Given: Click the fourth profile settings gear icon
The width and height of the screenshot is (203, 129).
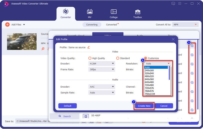Looking at the screenshot, I should click(x=192, y=73).
